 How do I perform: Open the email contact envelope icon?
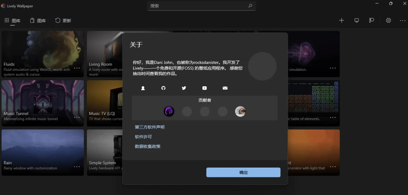[x=225, y=88]
